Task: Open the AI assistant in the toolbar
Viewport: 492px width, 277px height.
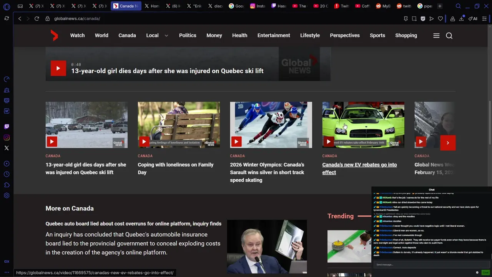Action: pos(473,18)
